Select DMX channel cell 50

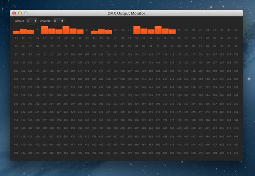point(137,38)
